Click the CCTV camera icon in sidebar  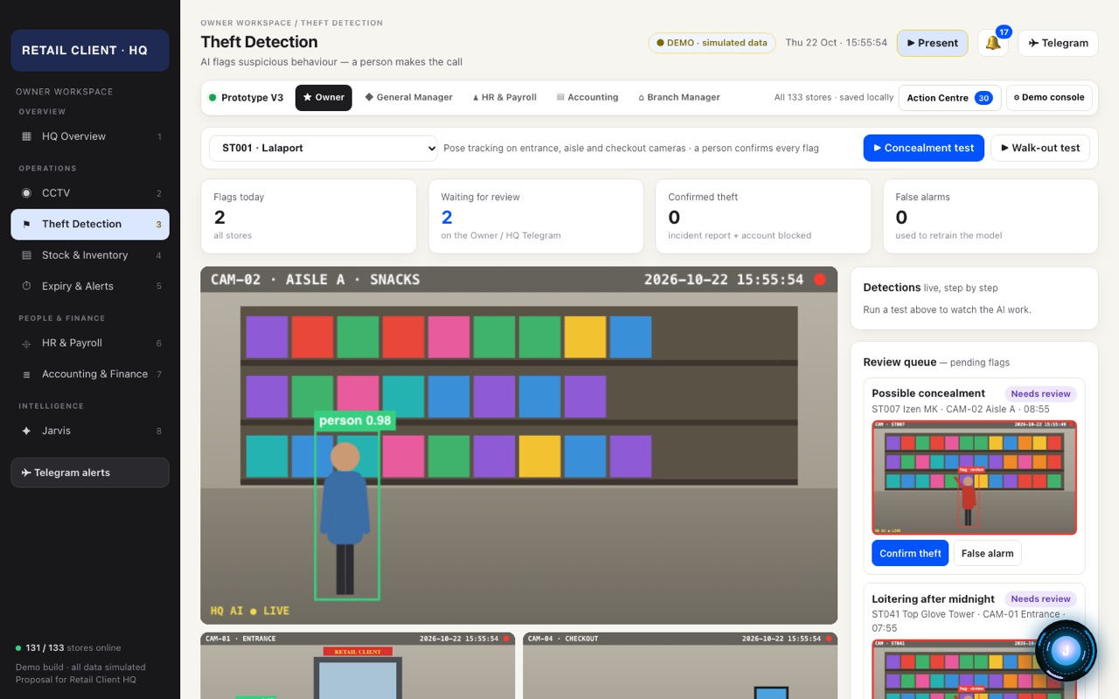point(26,193)
